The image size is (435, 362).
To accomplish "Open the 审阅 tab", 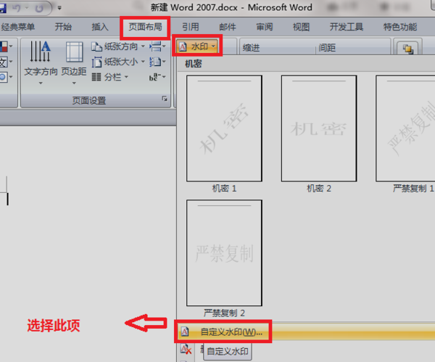I will click(265, 27).
